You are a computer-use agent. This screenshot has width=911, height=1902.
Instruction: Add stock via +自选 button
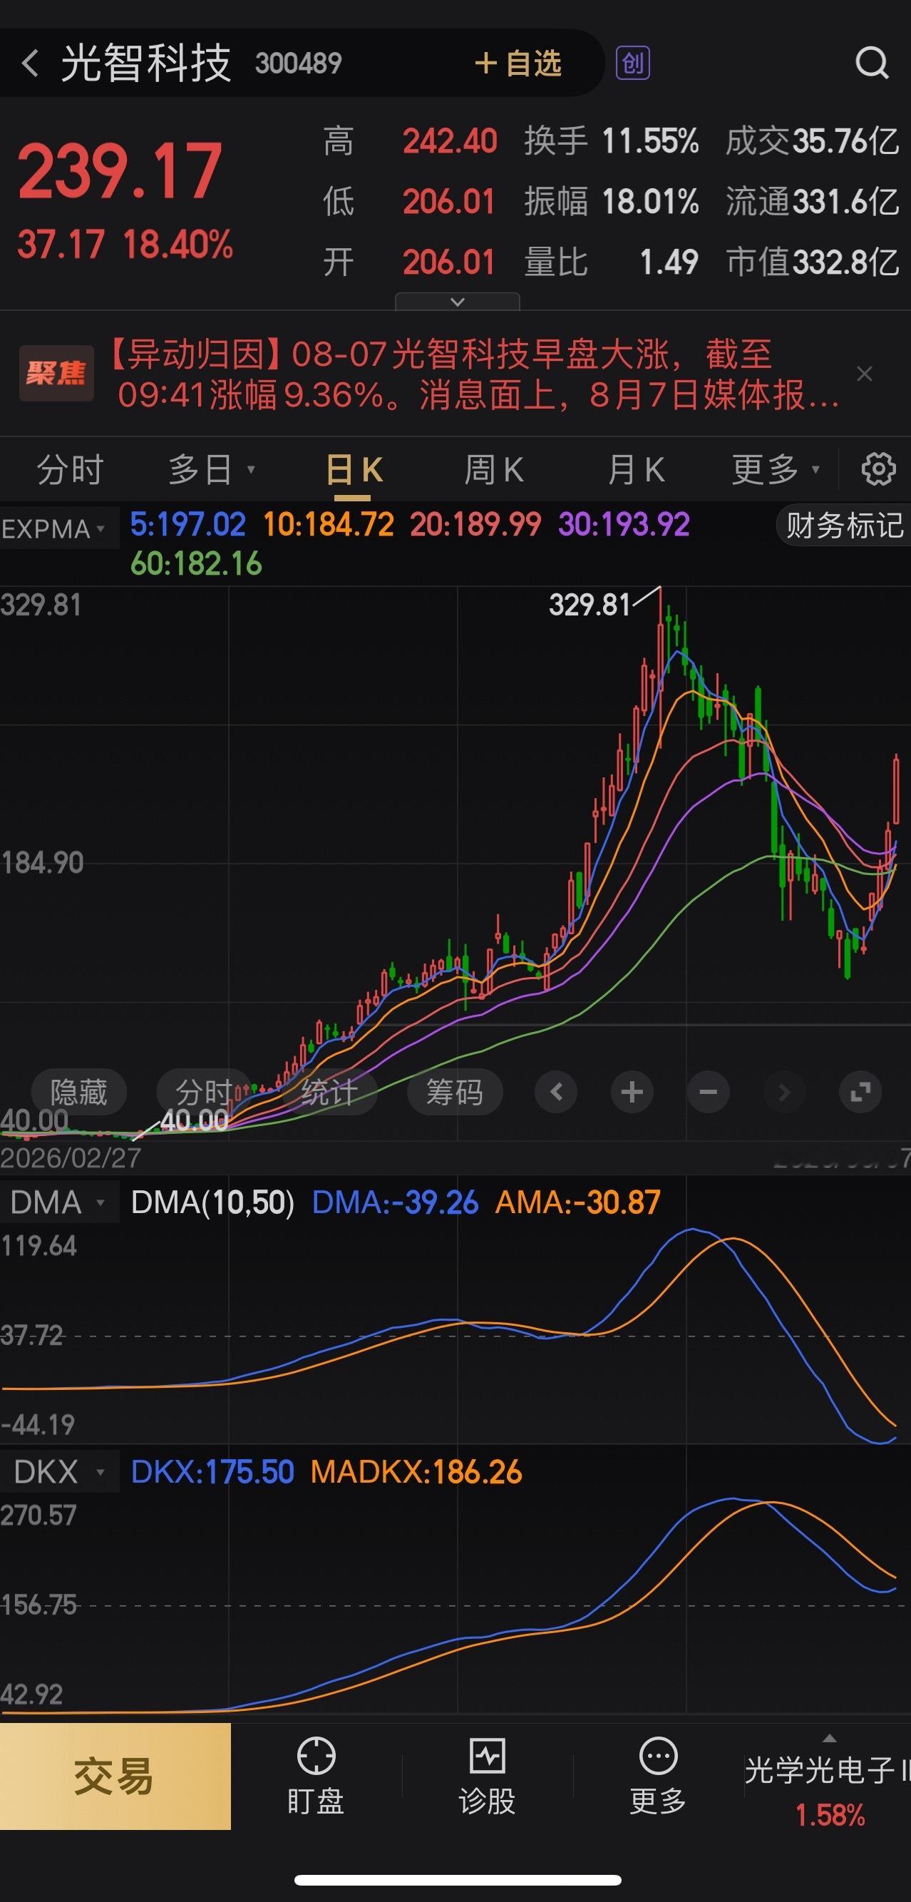[518, 63]
